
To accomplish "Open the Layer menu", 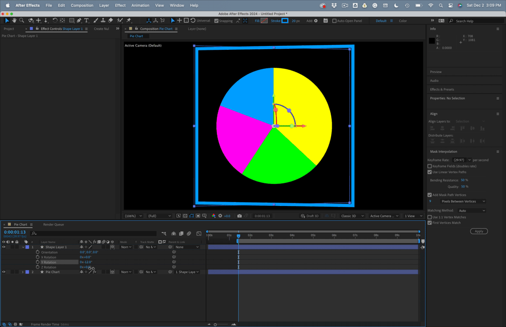I will click(104, 5).
